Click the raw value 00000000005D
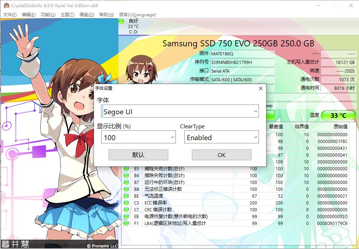Image resolution: width=359 pixels, height=249 pixels. point(332,216)
